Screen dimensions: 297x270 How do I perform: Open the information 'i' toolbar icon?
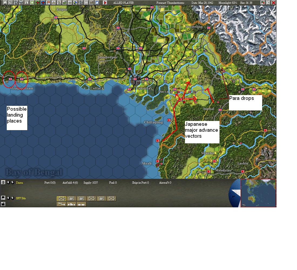click(x=27, y=3)
